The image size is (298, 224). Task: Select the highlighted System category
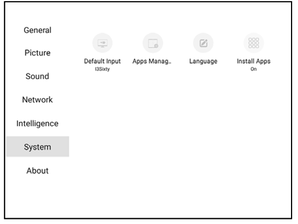pos(37,147)
